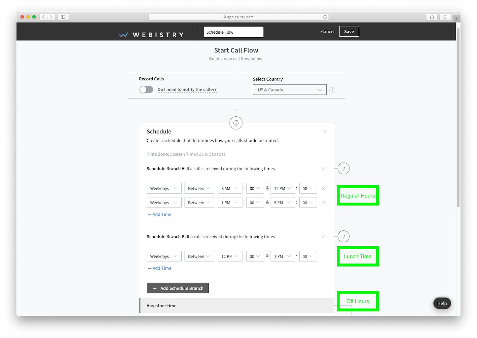Click the Time Zone Eastern Time text

tap(186, 154)
